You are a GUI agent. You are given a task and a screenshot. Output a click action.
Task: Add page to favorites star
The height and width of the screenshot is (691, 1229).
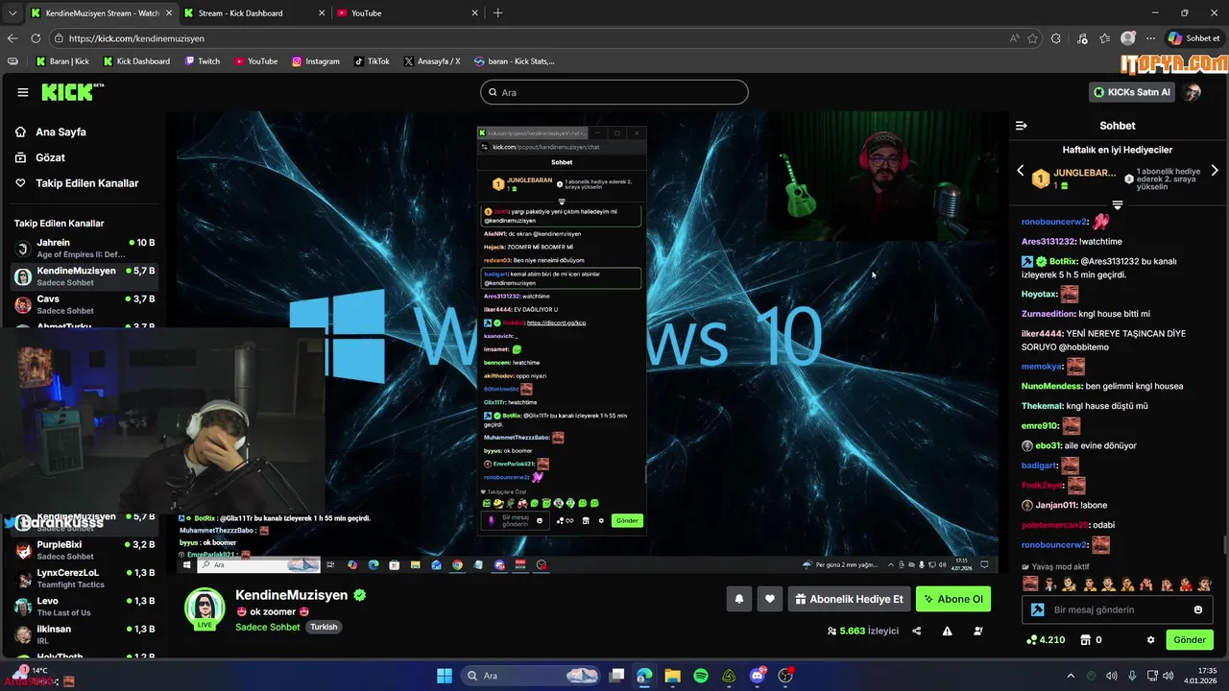(1033, 38)
